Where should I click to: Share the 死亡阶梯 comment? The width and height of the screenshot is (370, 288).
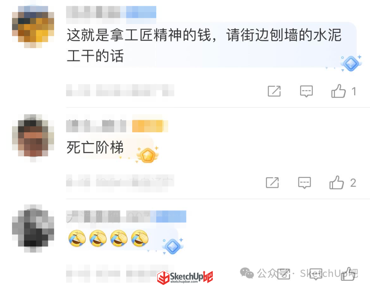272,182
